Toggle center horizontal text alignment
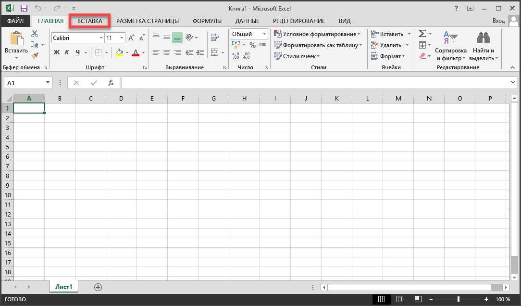The image size is (521, 306). coord(167,52)
